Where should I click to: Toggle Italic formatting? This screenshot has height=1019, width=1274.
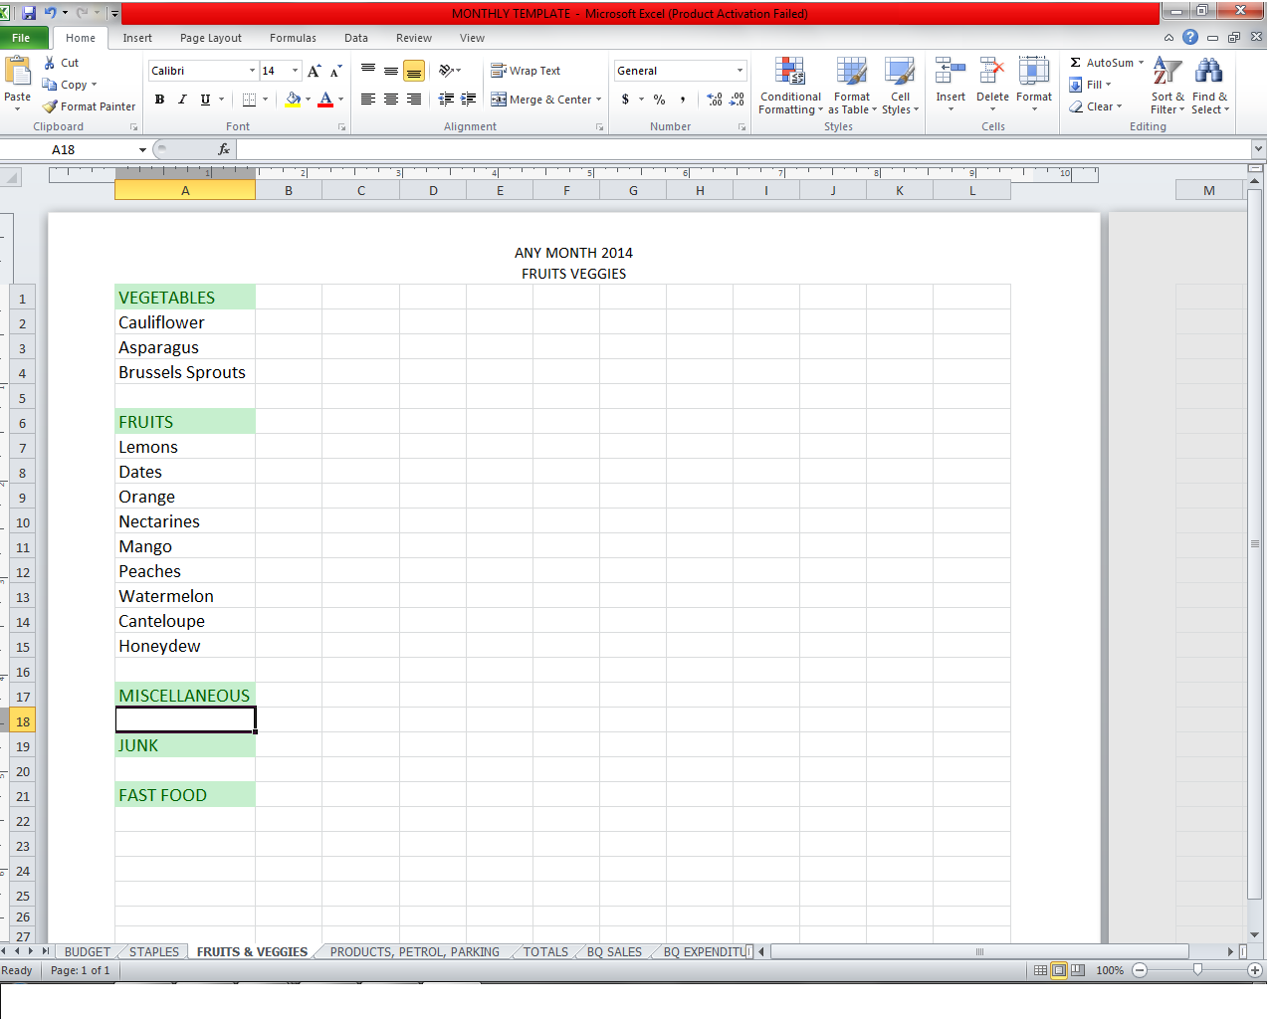click(182, 100)
